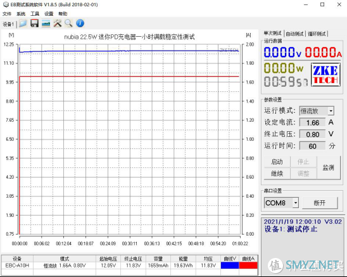The width and height of the screenshot is (347, 277).
Task: Save data with the floppy disk icon
Action: 35,23
